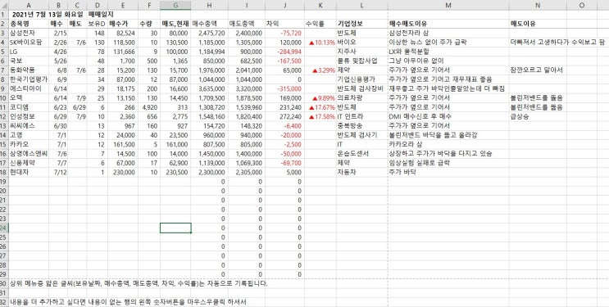Screen dimensions: 609x307
Task: Click the '급상승' sell reason cell
Action: pos(538,116)
